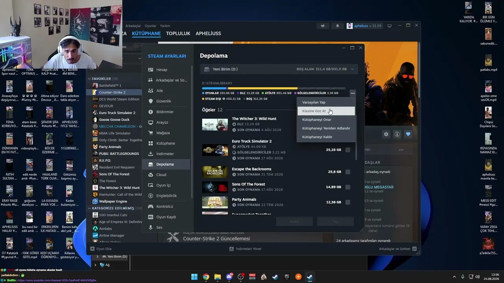Open File Explorer from the taskbar
This screenshot has width=504, height=283.
click(217, 277)
